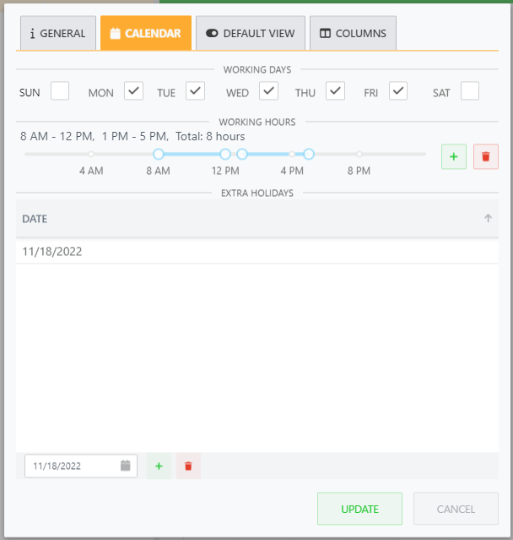513x540 pixels.
Task: Click the Update button
Action: coord(359,509)
